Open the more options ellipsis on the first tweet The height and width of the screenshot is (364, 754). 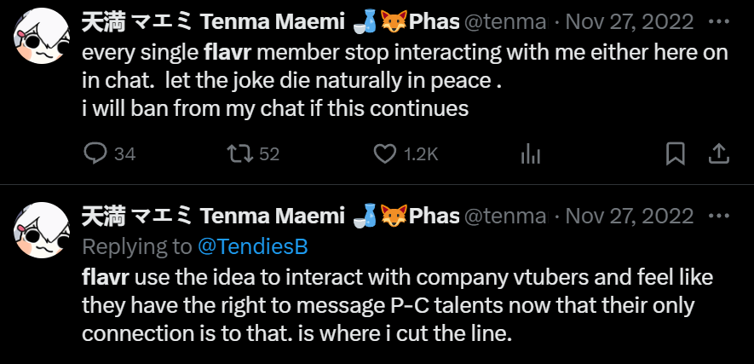point(720,23)
